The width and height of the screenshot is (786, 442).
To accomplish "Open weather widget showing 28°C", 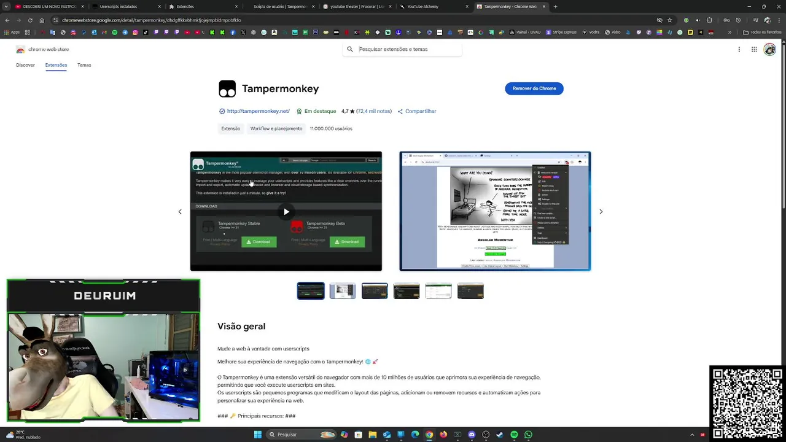I will [x=23, y=435].
